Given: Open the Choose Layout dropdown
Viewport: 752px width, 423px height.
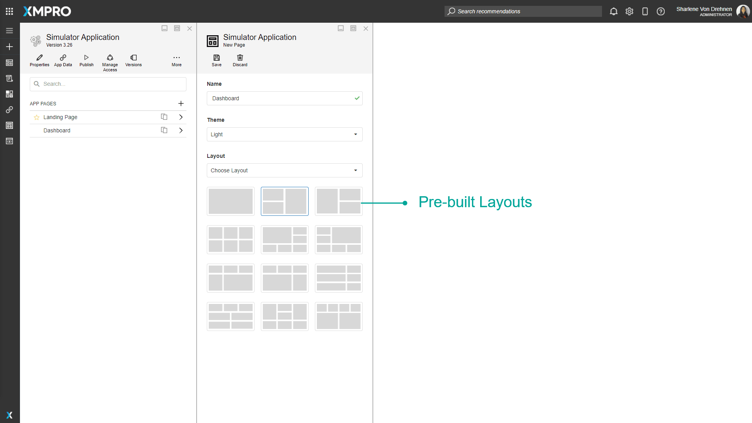Looking at the screenshot, I should coord(284,170).
